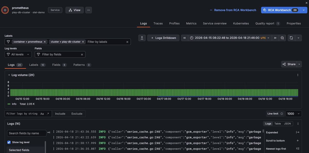Open the Line limit 1000 dropdown

pyautogui.click(x=294, y=114)
